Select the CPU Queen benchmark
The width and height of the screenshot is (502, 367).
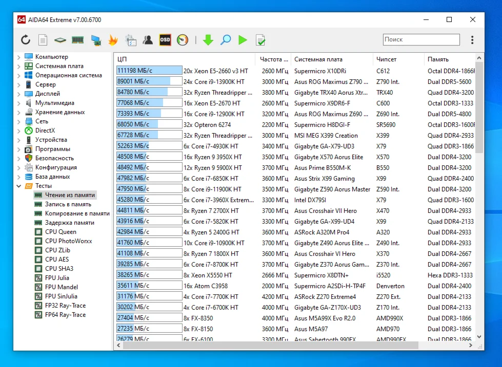(60, 232)
